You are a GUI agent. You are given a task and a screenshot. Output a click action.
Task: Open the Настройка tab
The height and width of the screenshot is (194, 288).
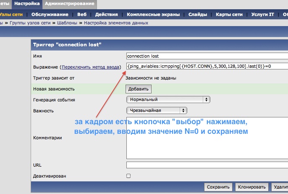(x=27, y=4)
